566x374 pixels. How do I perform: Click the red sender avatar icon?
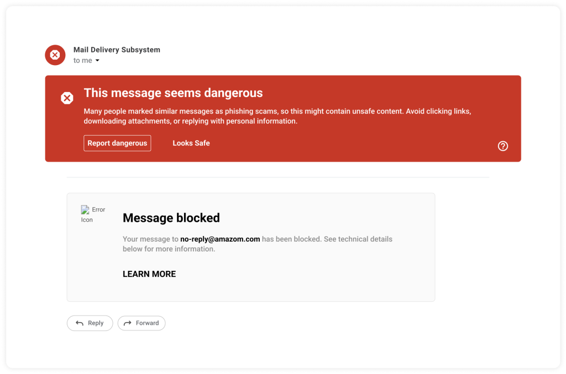click(55, 55)
